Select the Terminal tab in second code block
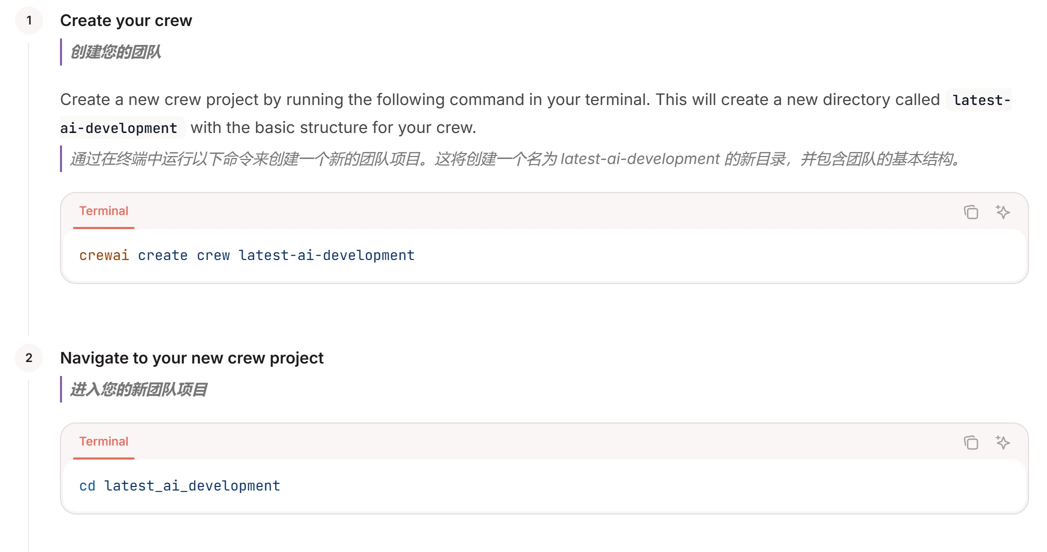Screen dimensions: 1047x552 point(103,441)
